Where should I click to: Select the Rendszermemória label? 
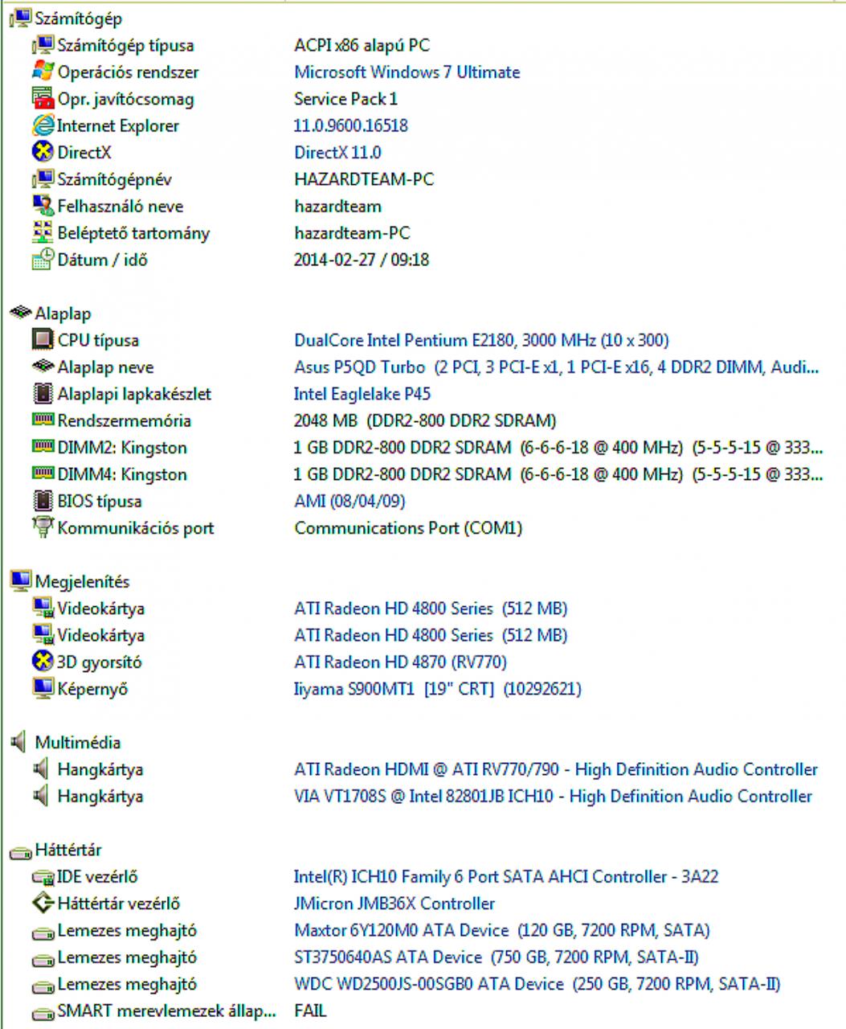pos(125,420)
